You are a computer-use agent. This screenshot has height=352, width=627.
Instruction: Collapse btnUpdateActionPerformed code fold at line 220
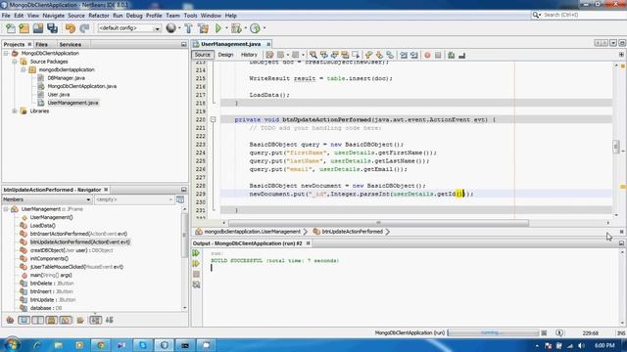coord(214,119)
